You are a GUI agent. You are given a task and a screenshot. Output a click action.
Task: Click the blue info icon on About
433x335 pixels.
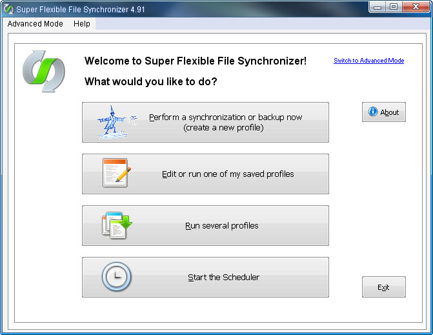coord(373,112)
